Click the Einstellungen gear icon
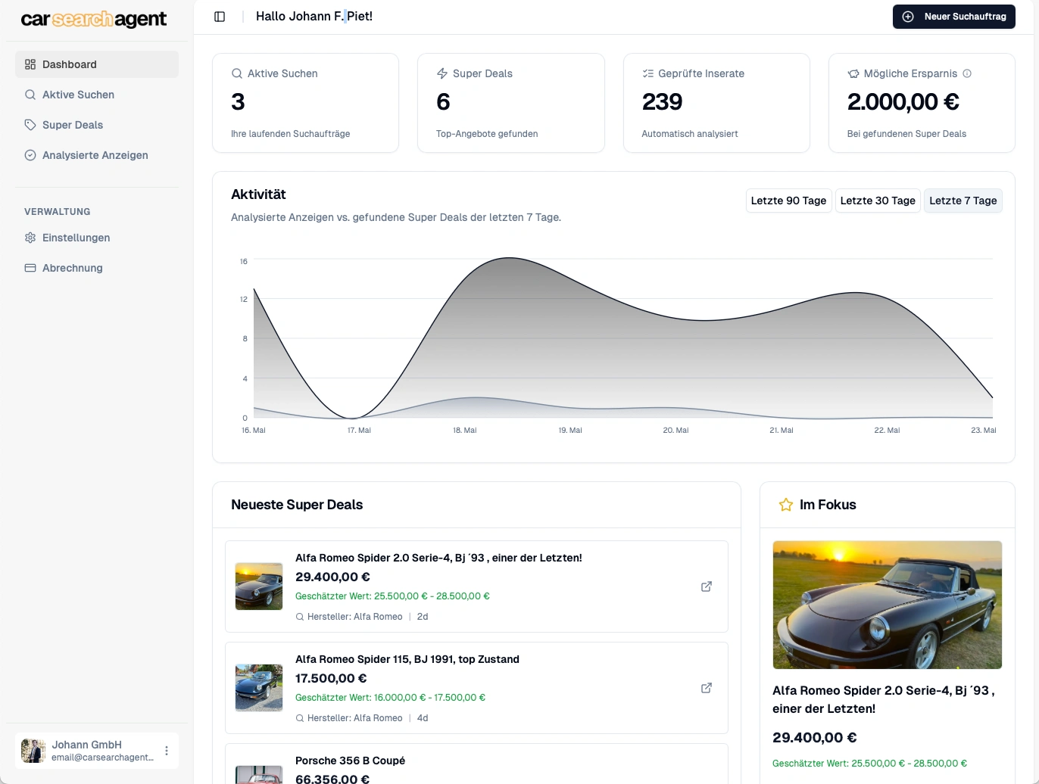1039x784 pixels. tap(30, 238)
